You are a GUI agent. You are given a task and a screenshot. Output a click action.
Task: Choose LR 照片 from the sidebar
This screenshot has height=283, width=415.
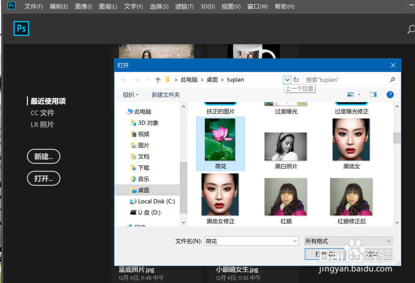[x=42, y=124]
